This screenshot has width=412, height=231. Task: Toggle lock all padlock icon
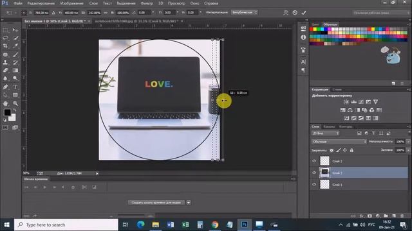[x=351, y=150]
